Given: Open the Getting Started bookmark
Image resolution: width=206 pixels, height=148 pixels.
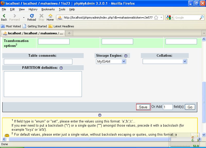Looking at the screenshot, I should pyautogui.click(x=35, y=26).
